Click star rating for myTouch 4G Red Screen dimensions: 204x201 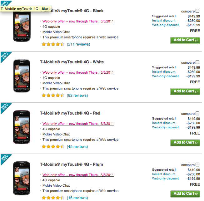[x=53, y=147]
